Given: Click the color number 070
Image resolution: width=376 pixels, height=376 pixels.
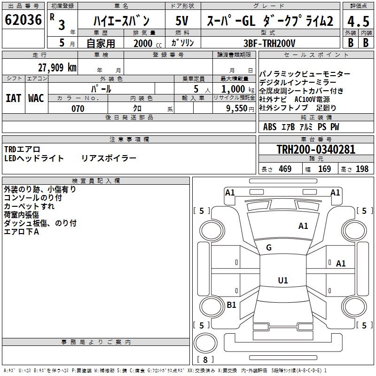Looking at the screenshot, I should pyautogui.click(x=78, y=109).
